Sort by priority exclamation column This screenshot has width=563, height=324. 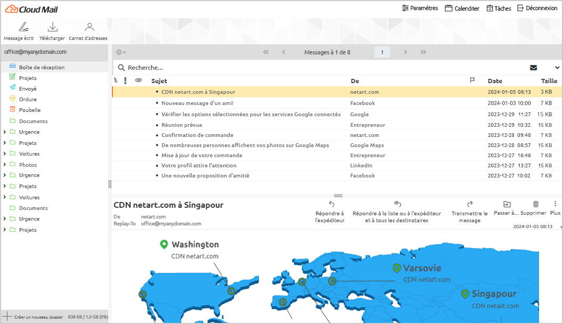coord(125,80)
